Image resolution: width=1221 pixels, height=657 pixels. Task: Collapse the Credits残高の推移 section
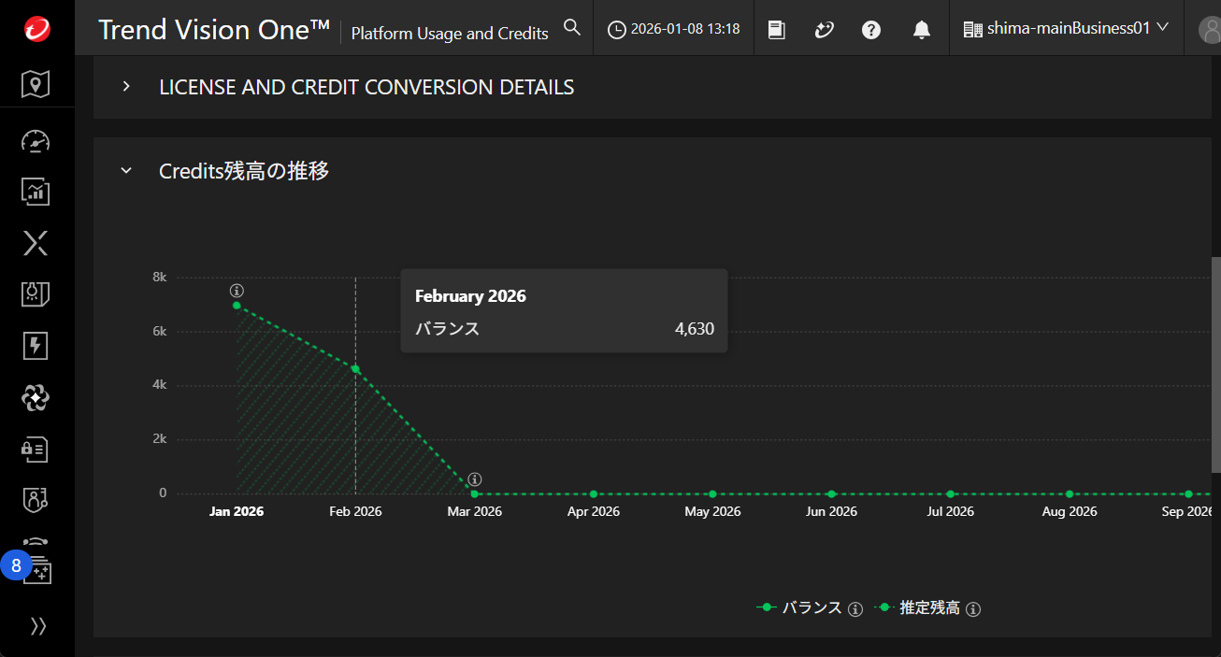(126, 171)
